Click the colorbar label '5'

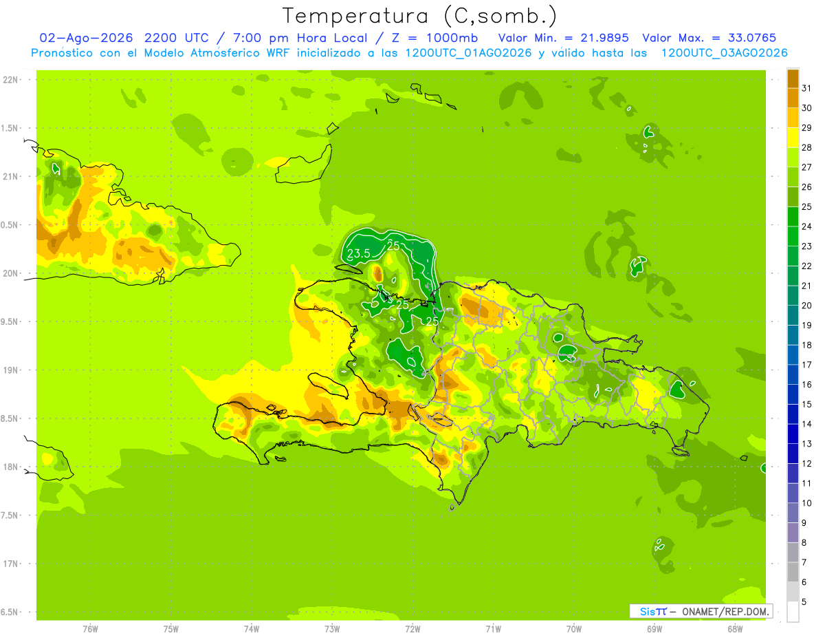804,602
